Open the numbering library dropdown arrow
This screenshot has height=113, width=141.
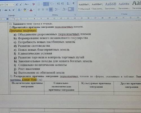[x=48, y=4]
